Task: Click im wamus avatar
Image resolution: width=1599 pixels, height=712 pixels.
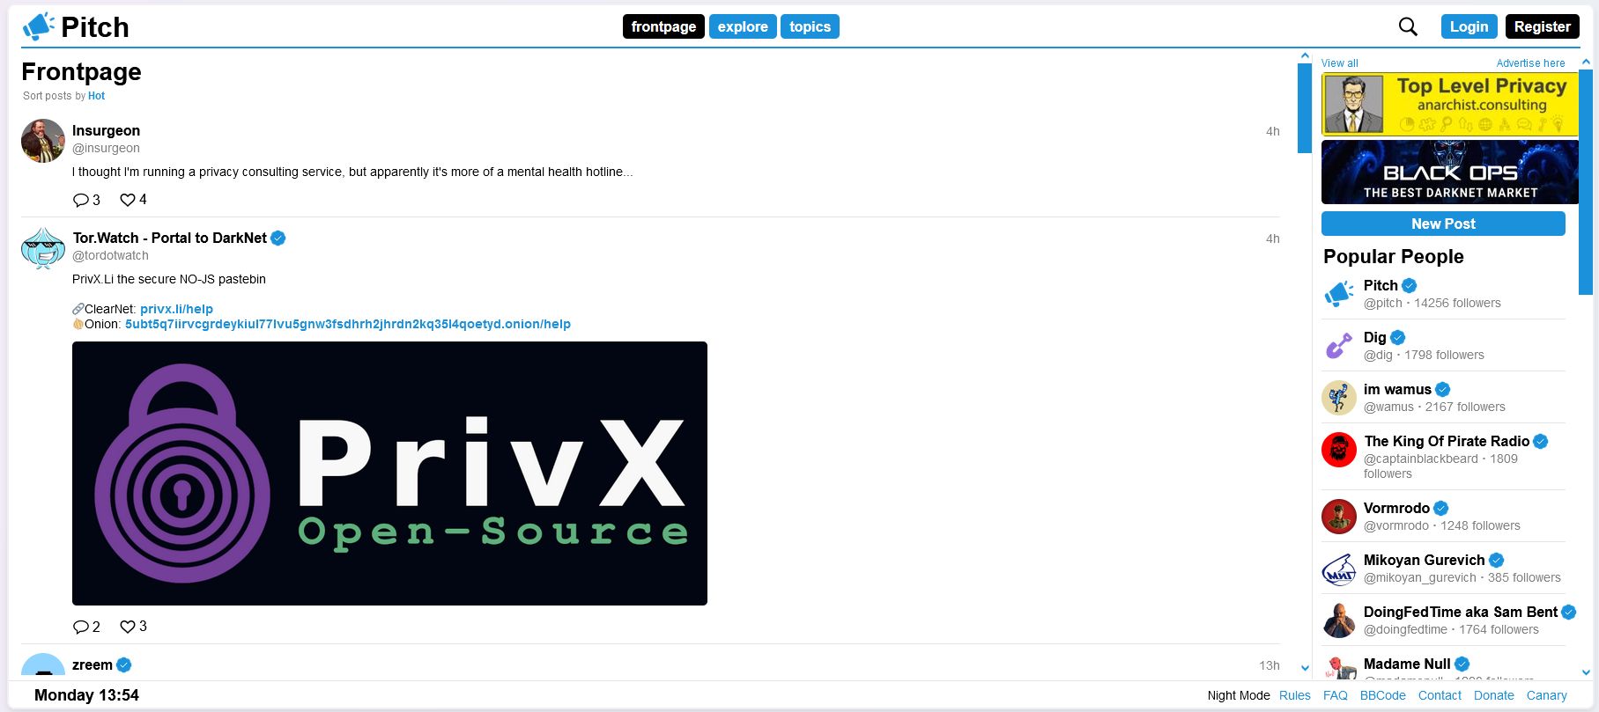Action: point(1339,398)
